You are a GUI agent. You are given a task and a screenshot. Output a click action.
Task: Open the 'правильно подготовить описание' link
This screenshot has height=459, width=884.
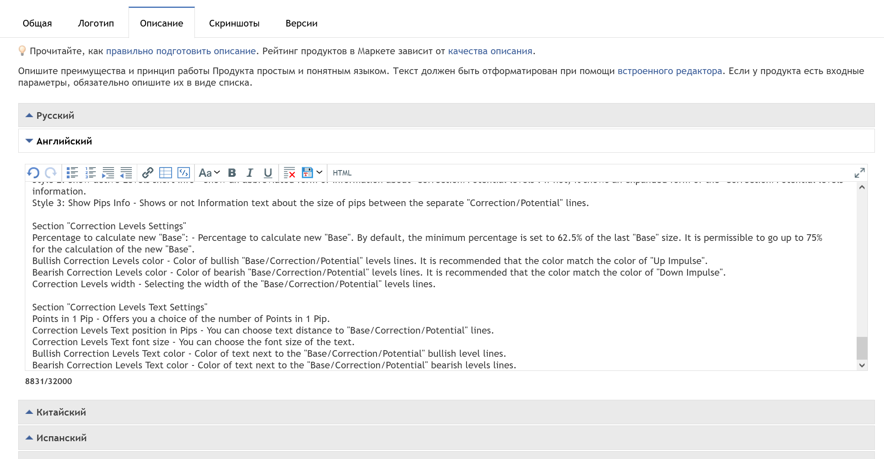[x=181, y=51]
